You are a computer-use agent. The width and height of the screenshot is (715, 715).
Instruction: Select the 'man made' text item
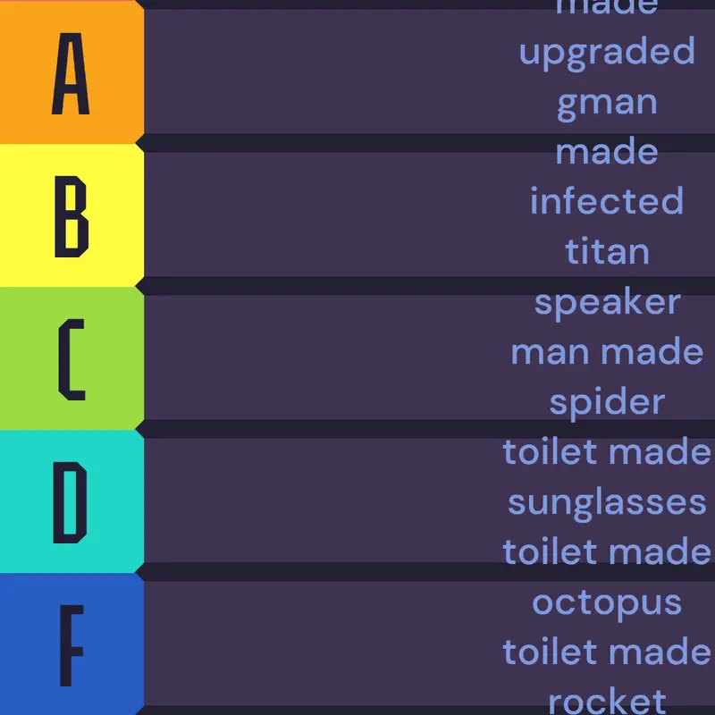point(607,351)
